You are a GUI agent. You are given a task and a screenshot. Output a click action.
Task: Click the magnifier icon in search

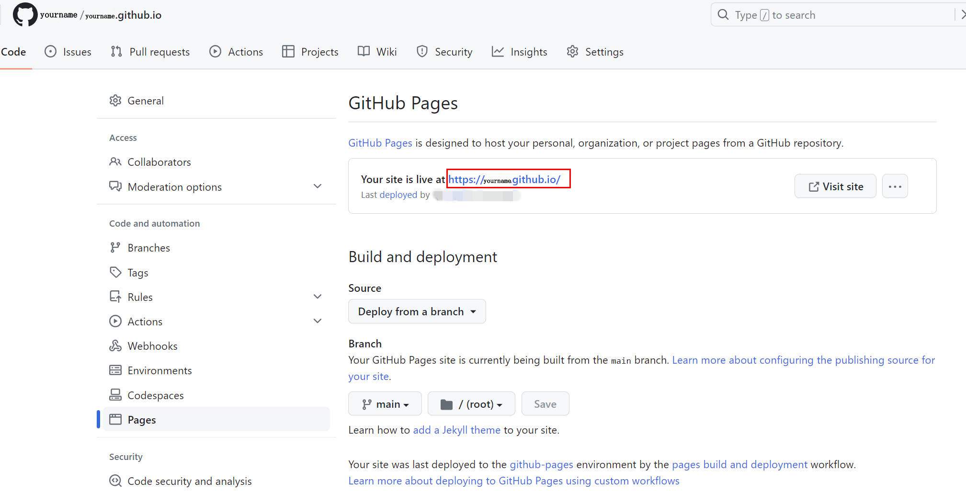coord(723,15)
